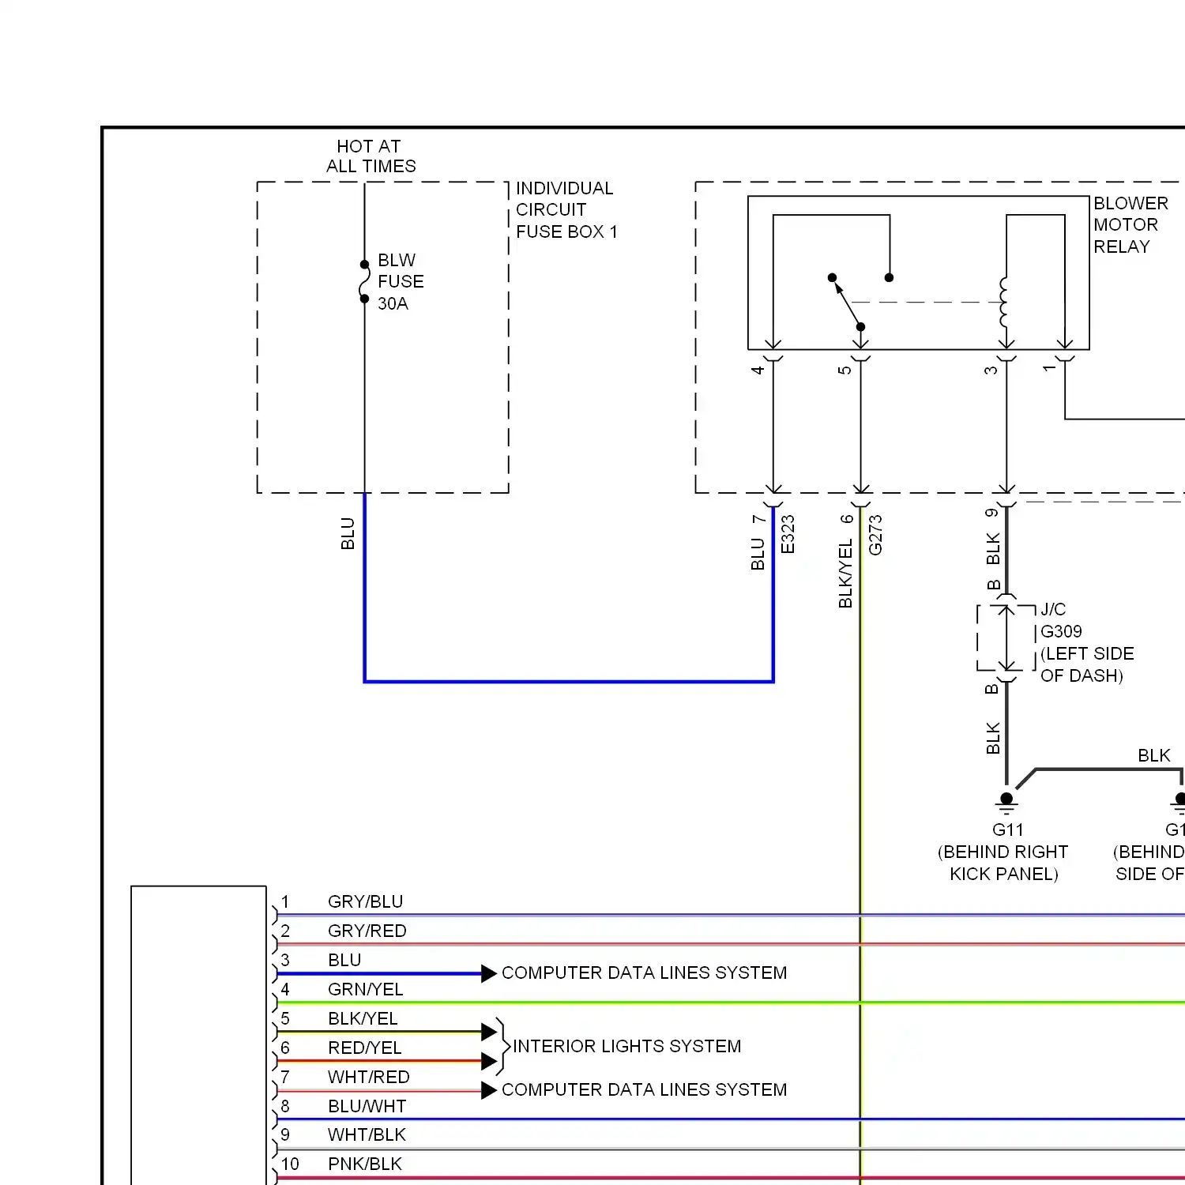This screenshot has height=1185, width=1185.
Task: Click the J/C G309 junction label
Action: tap(1061, 620)
